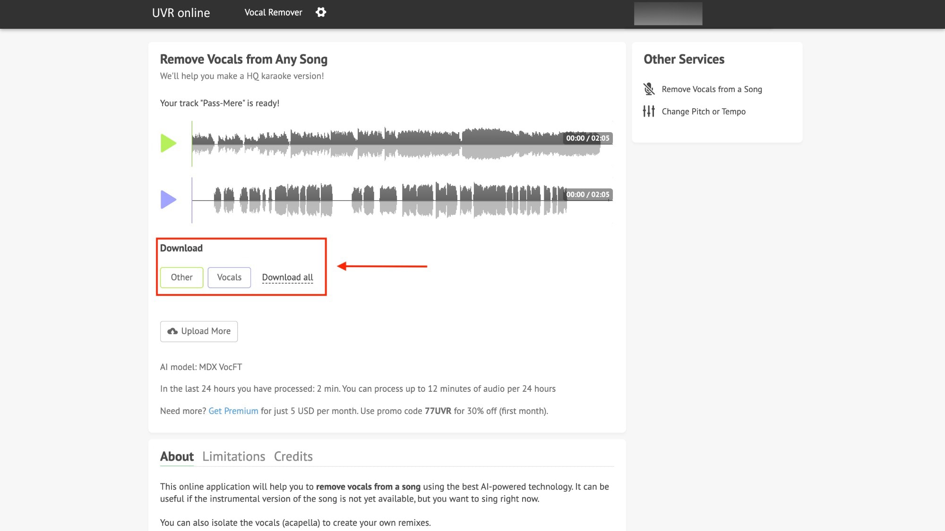945x531 pixels.
Task: Play the vocals track with purple arrow
Action: coord(168,200)
